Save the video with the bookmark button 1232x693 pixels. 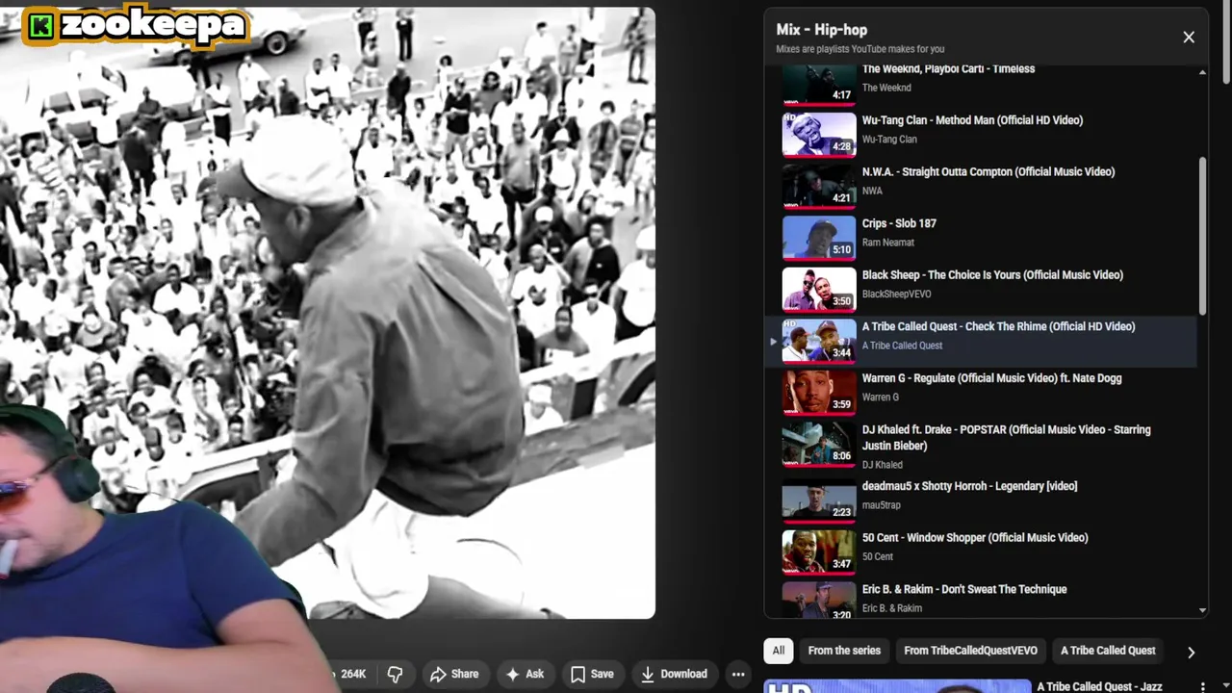tap(592, 674)
